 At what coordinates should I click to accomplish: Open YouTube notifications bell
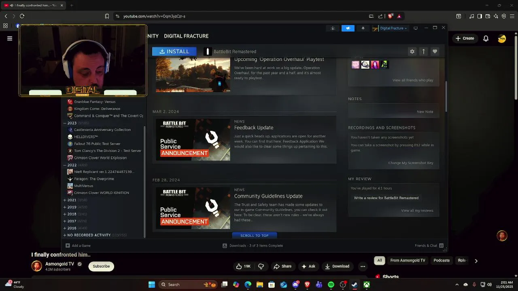(x=486, y=38)
